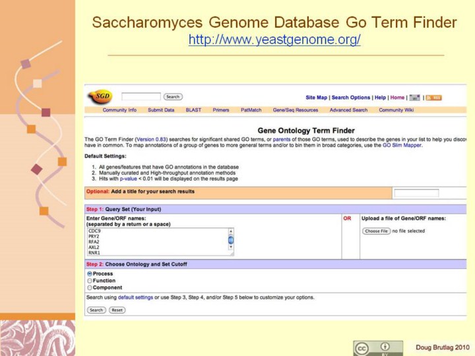Open the Community Info menu
The height and width of the screenshot is (356, 475).
[x=119, y=110]
